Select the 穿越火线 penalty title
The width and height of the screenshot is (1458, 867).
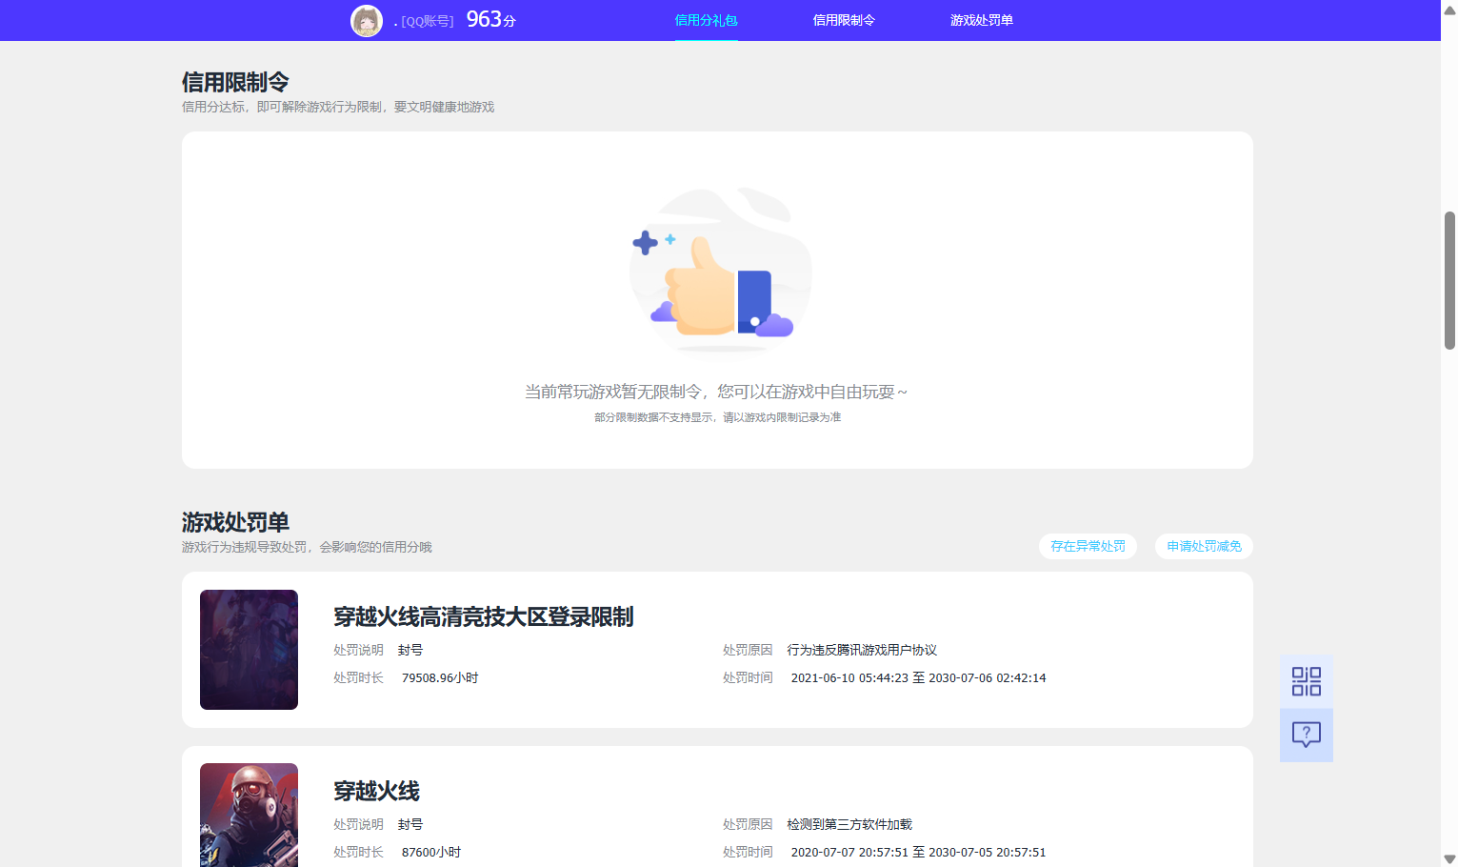point(376,791)
